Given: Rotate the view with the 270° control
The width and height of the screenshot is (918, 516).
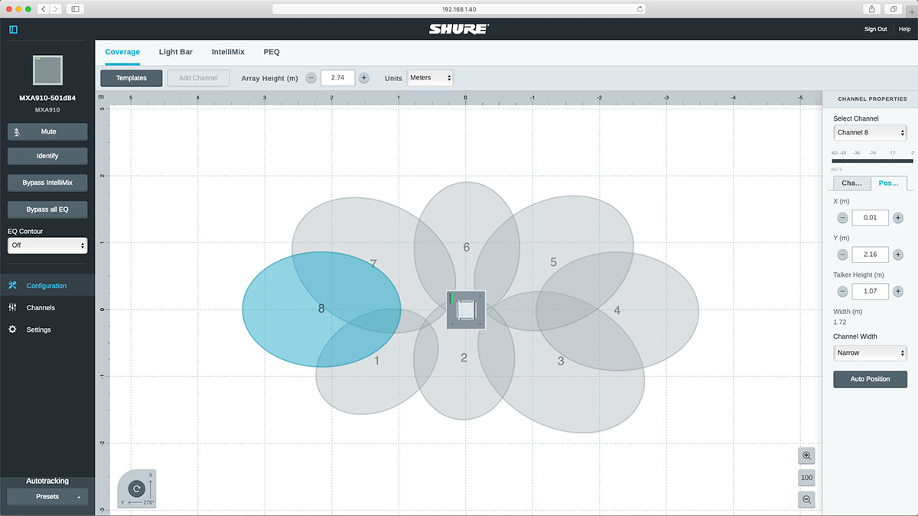Looking at the screenshot, I should click(x=136, y=488).
